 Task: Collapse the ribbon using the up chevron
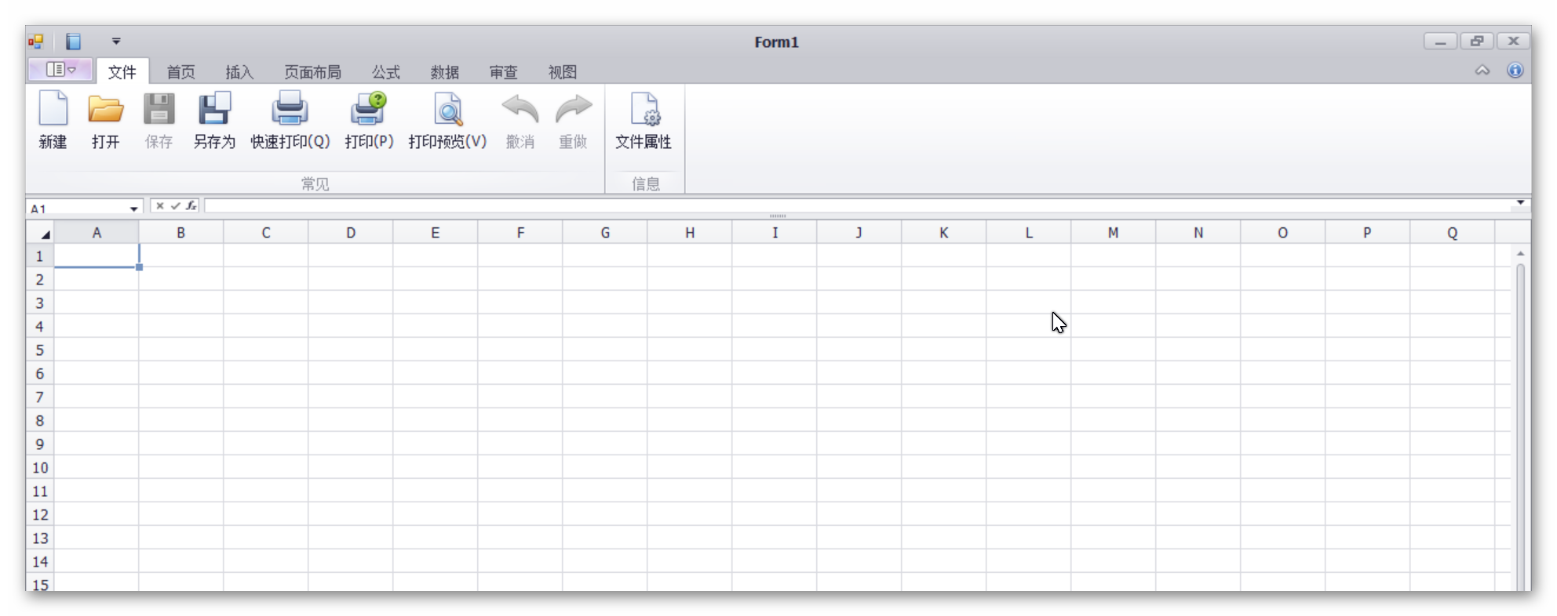pyautogui.click(x=1482, y=71)
